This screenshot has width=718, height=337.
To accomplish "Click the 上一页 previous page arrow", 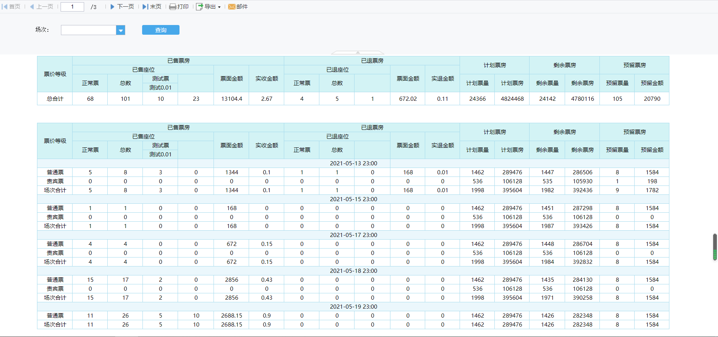I will tap(32, 7).
